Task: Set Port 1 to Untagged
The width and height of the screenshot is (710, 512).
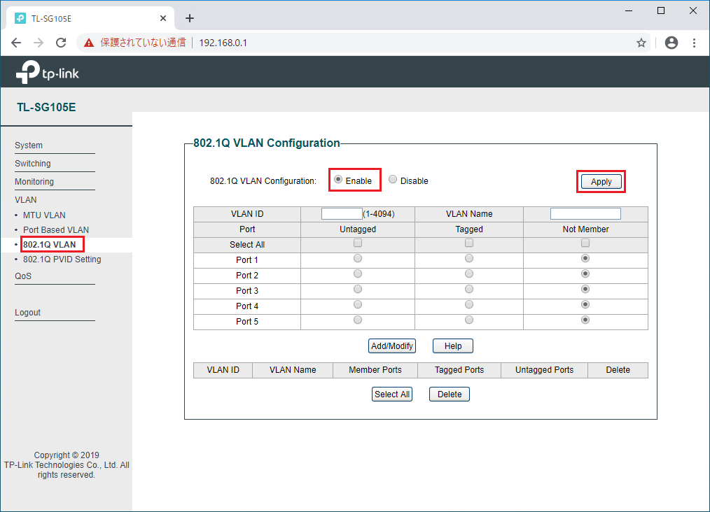Action: coord(358,259)
